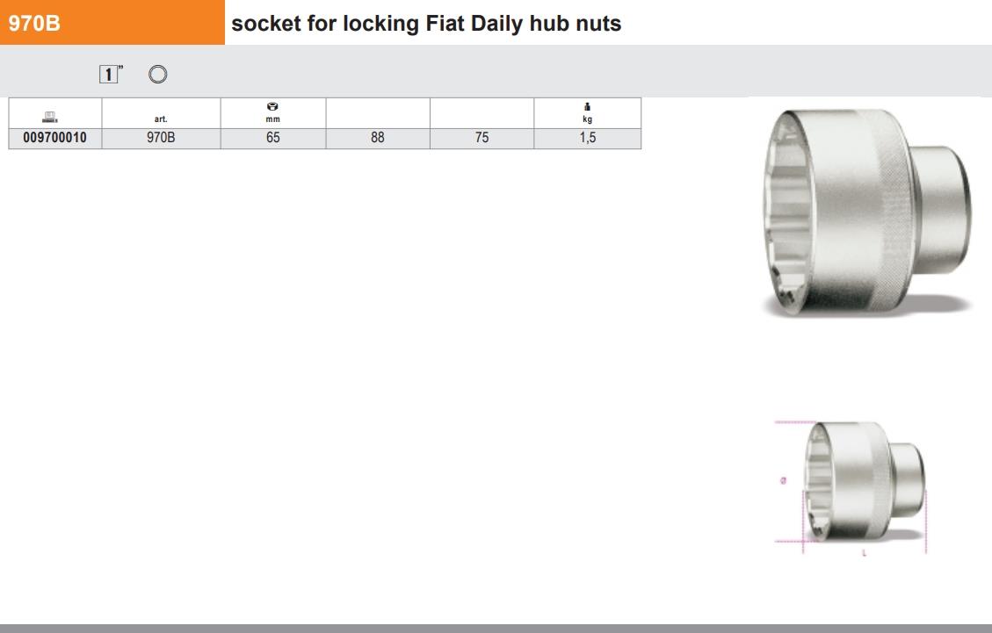
Task: Click the value 88 in the table
Action: (378, 138)
